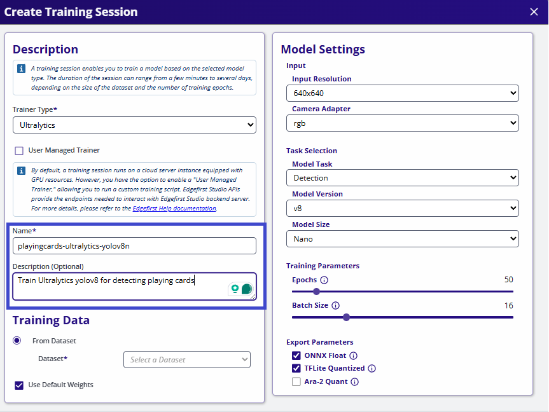This screenshot has height=412, width=549.
Task: Uncheck the ONNX Float export option
Action: [296, 356]
